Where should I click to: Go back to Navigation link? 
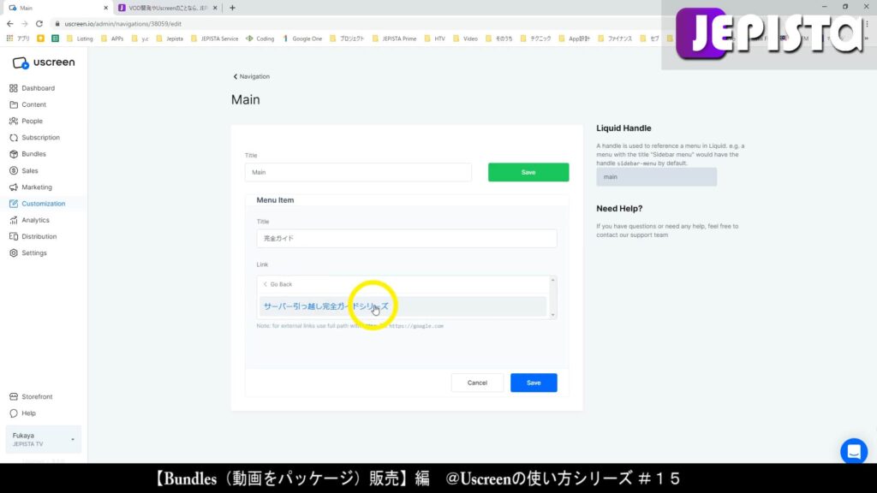click(x=251, y=76)
